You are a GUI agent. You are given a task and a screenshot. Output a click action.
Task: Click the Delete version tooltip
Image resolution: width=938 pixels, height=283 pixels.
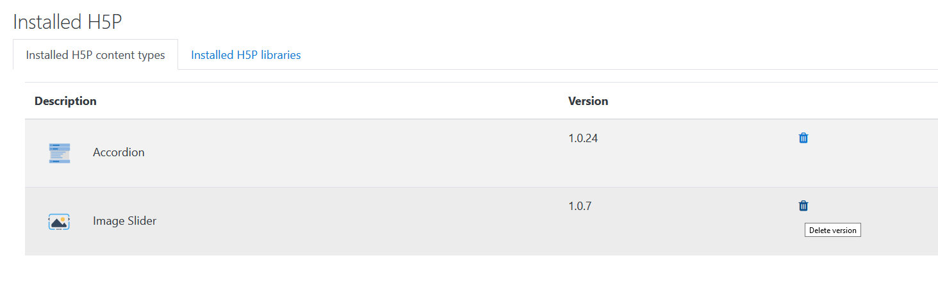click(x=833, y=230)
